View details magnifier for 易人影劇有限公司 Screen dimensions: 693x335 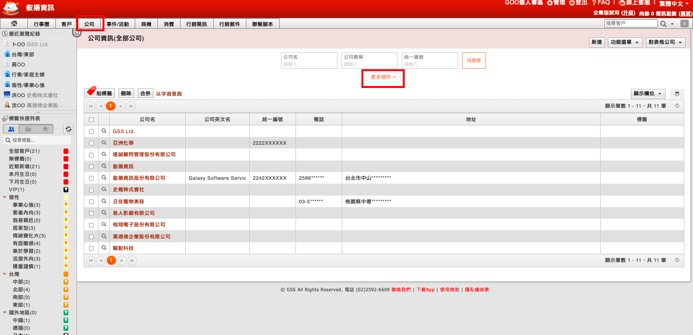pyautogui.click(x=103, y=213)
